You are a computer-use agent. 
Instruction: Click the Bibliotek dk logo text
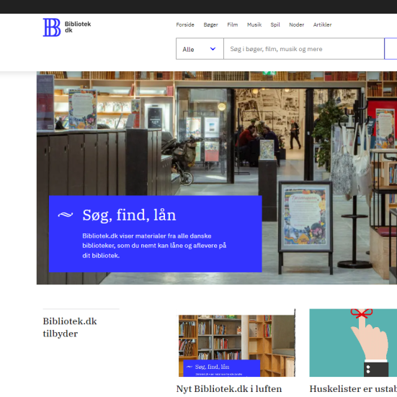(78, 27)
